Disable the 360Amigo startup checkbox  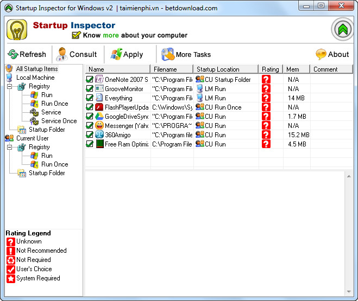(x=90, y=135)
